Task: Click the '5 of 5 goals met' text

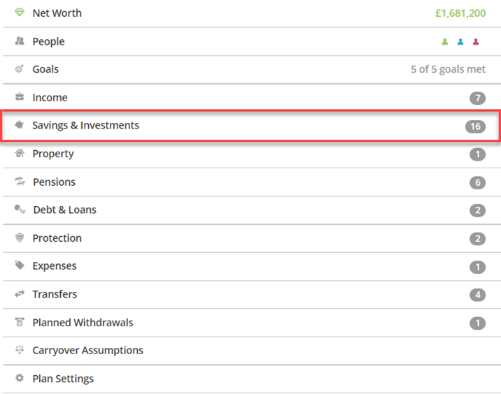Action: click(448, 69)
